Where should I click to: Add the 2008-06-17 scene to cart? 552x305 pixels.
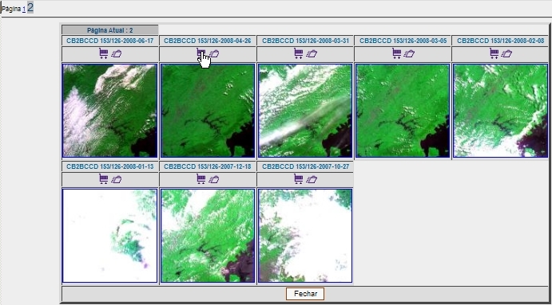(x=104, y=53)
